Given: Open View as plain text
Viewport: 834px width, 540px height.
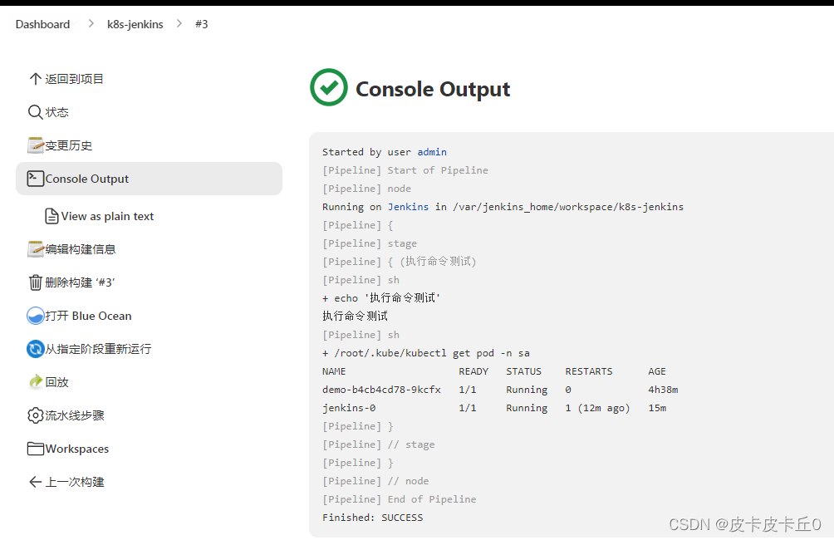Looking at the screenshot, I should click(x=107, y=216).
